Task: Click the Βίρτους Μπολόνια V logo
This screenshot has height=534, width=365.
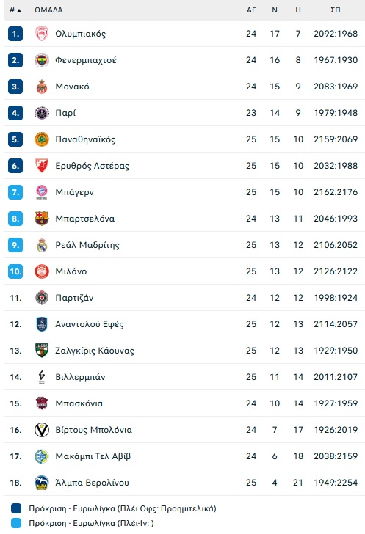Action: pyautogui.click(x=42, y=430)
